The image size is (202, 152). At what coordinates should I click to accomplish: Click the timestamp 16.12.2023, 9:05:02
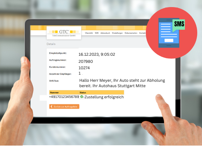(x=97, y=54)
